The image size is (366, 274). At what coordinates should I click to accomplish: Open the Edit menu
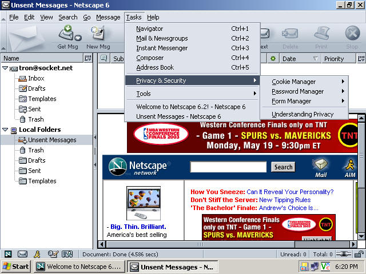(x=29, y=17)
